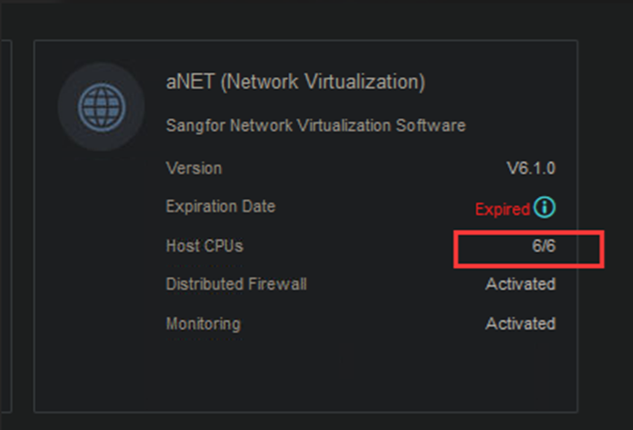
Task: Click dark background beneath the aNET card
Action: pos(307,421)
